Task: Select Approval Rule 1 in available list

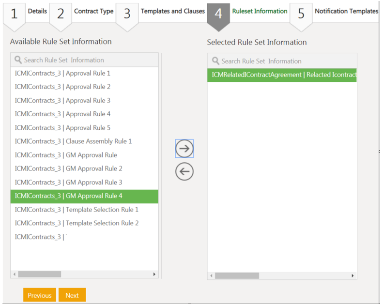Action: (63, 74)
